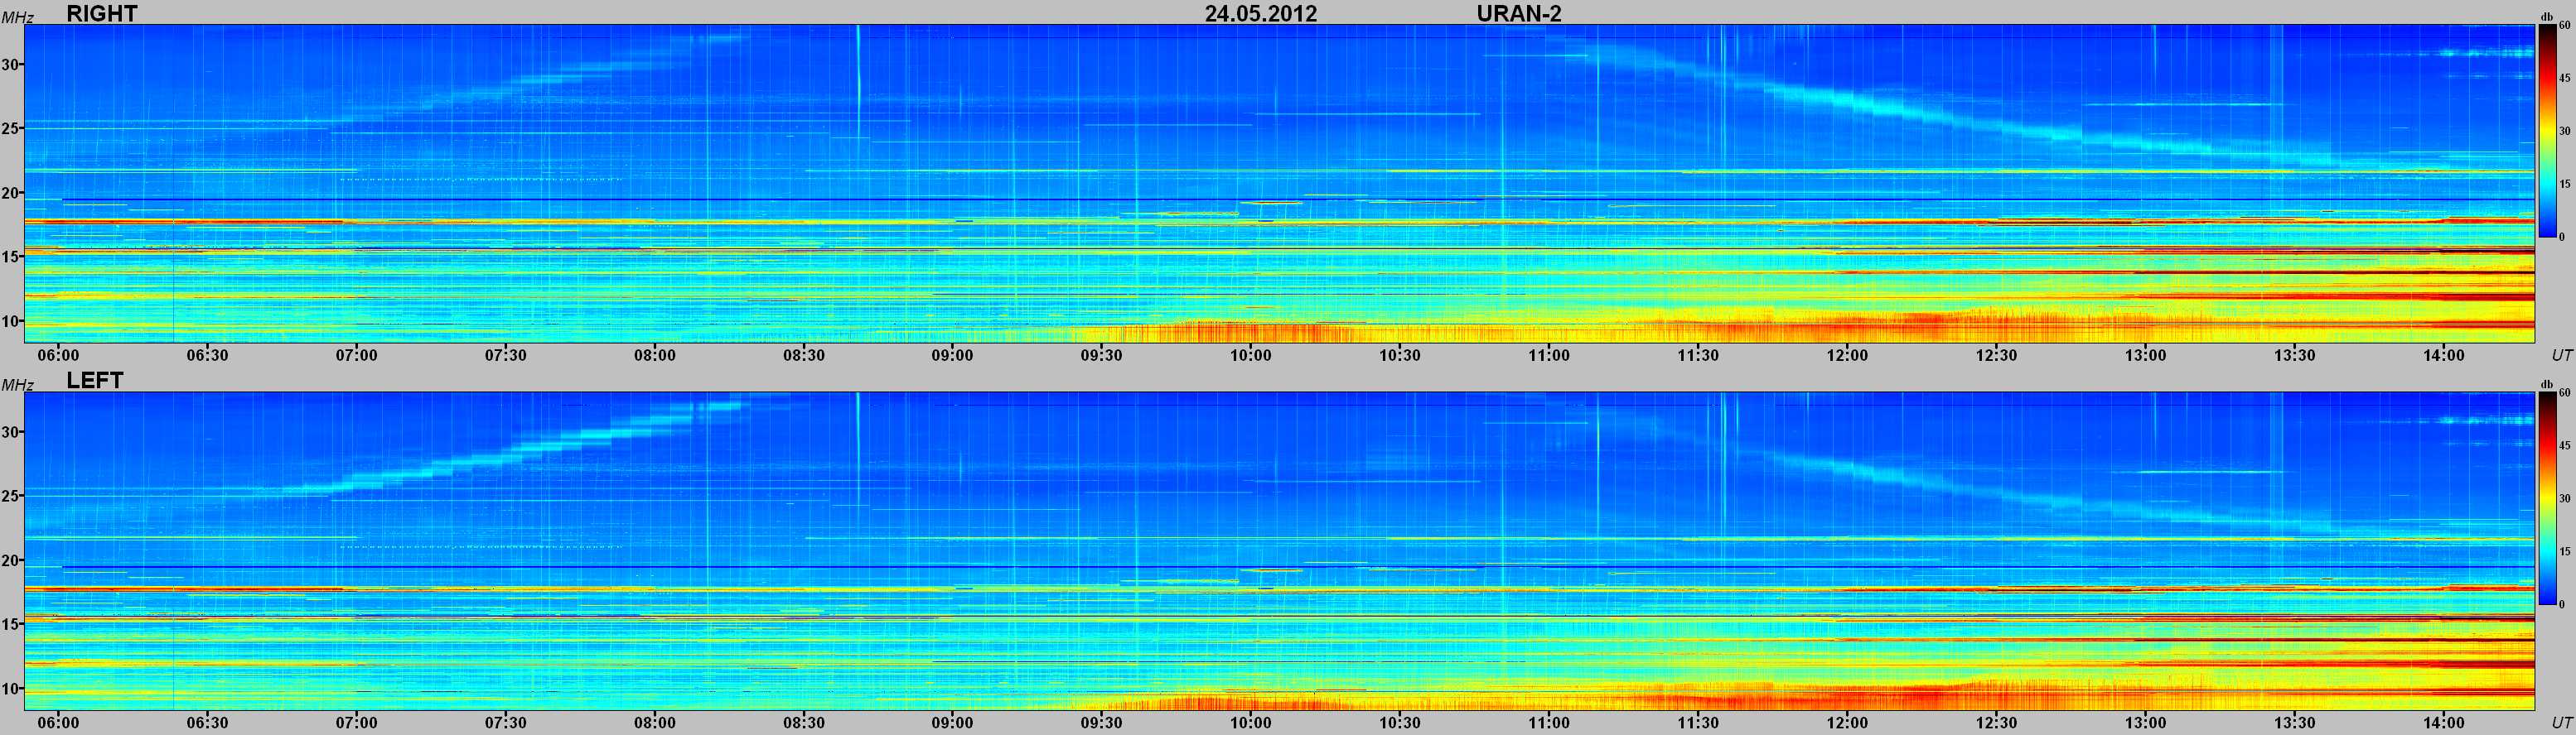Click 11:00 time tick under LEFT panel
Image resolution: width=2576 pixels, height=735 pixels.
click(x=1548, y=723)
